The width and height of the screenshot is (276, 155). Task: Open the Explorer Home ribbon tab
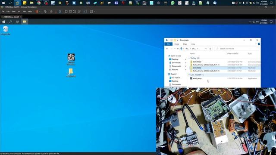(176, 44)
